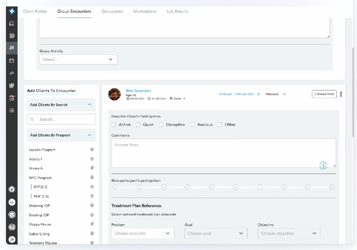Screen dimensions: 357x250
Task: Check the Disruptive participation box
Action: pyautogui.click(x=161, y=125)
